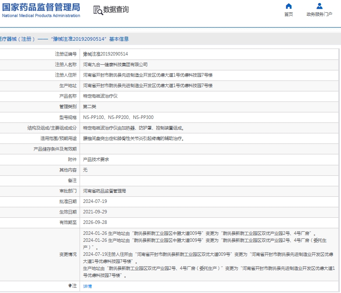The width and height of the screenshot is (341, 293).
Task: Click the 首页 label text
Action: pos(289,14)
